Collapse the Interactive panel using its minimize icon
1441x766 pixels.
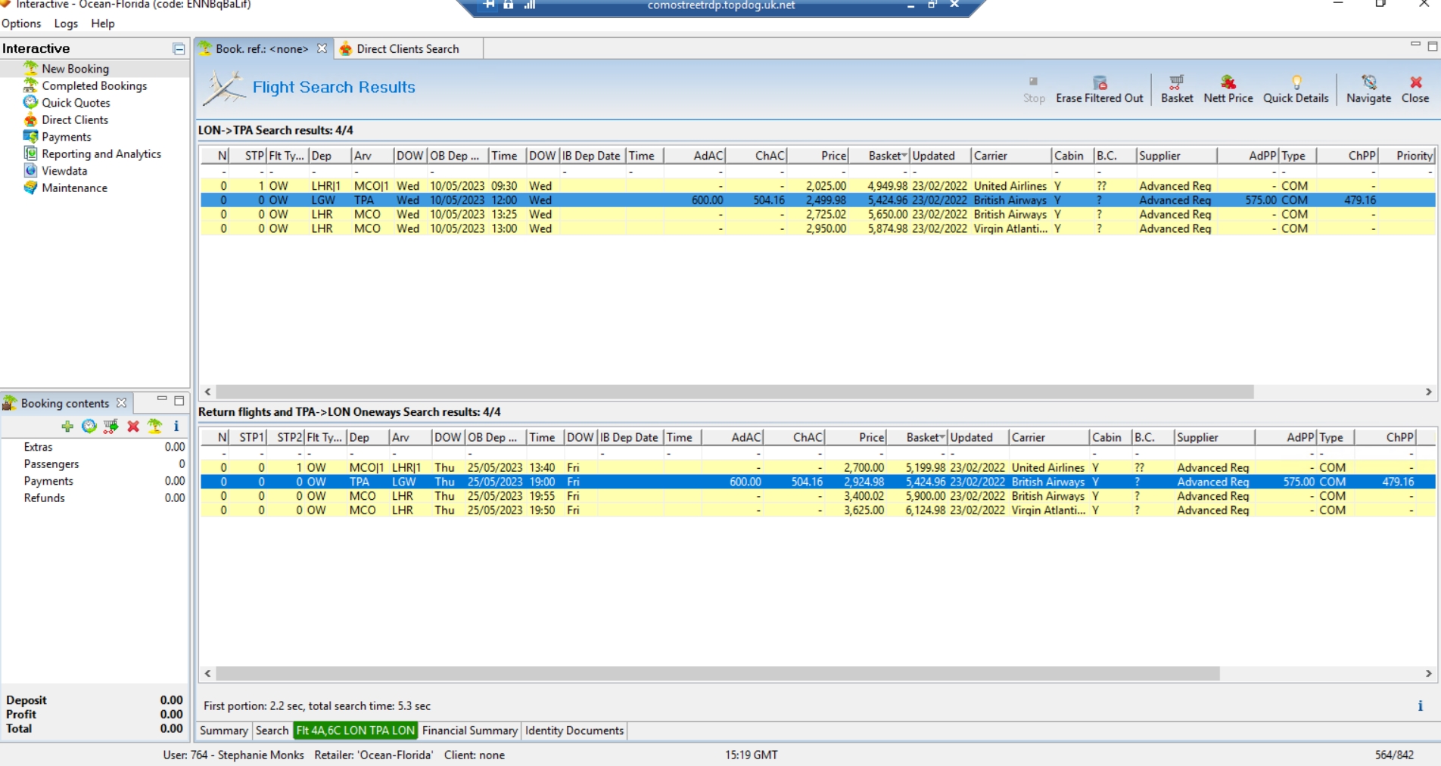pos(179,49)
